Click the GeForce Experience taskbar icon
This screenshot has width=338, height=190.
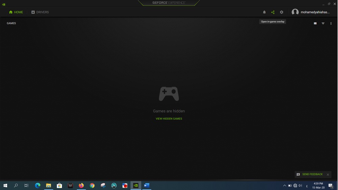[136, 186]
